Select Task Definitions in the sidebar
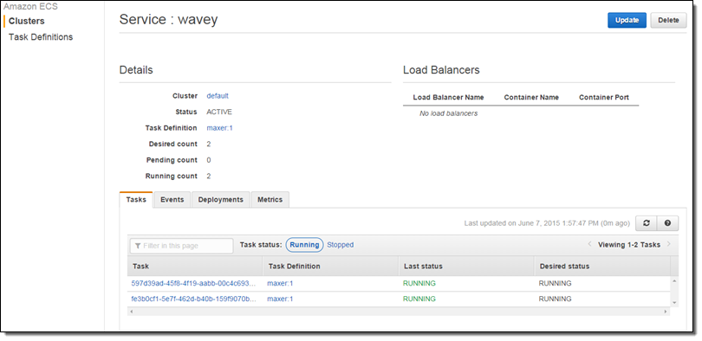702x341 pixels. pos(41,37)
